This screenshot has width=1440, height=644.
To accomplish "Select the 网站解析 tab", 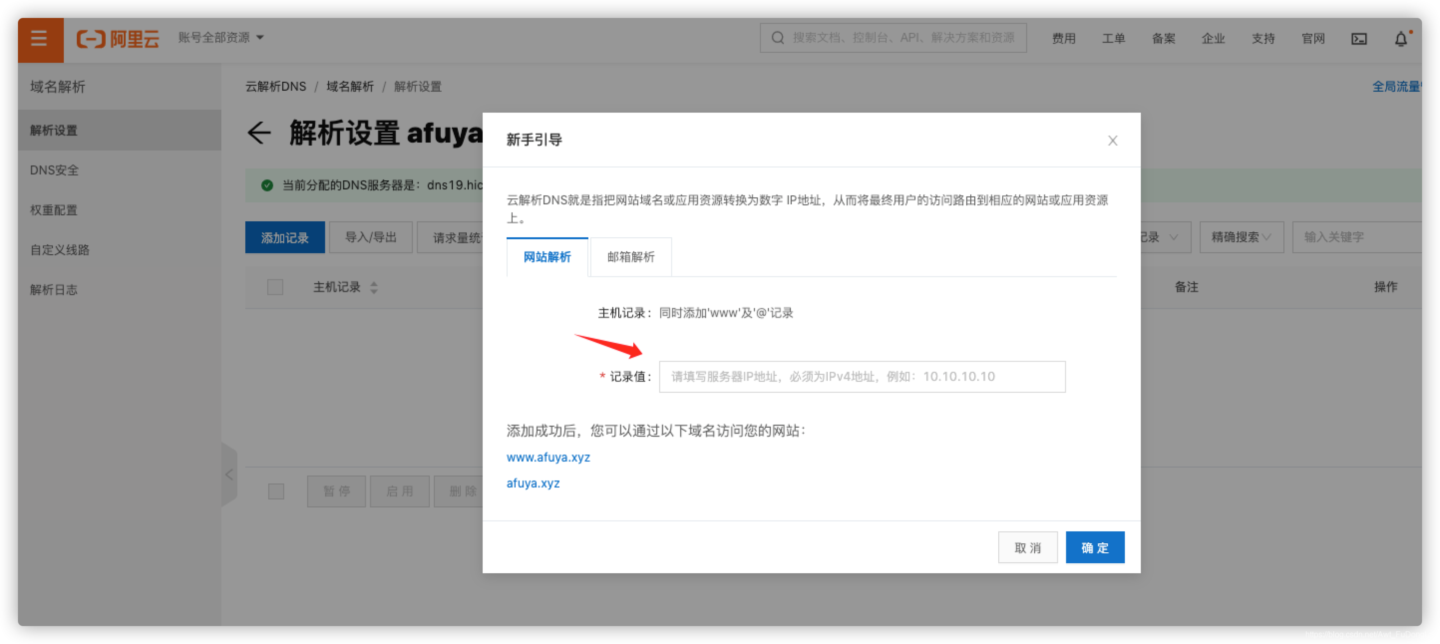I will [546, 257].
